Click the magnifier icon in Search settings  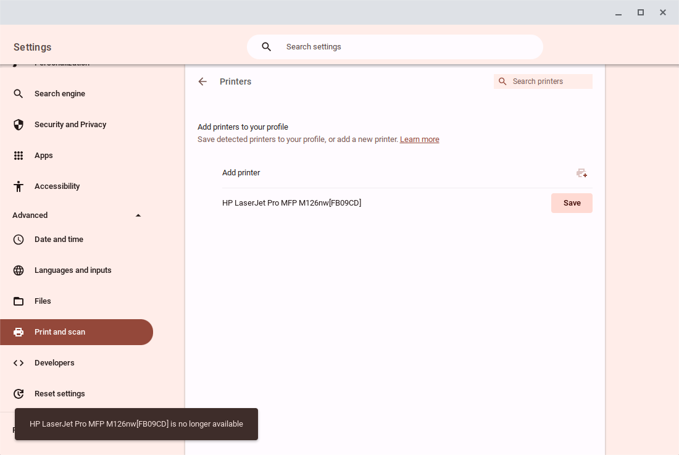coord(266,47)
